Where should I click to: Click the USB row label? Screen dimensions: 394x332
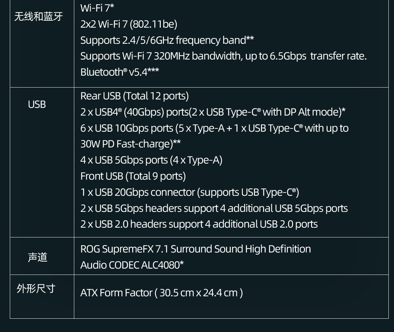point(37,104)
